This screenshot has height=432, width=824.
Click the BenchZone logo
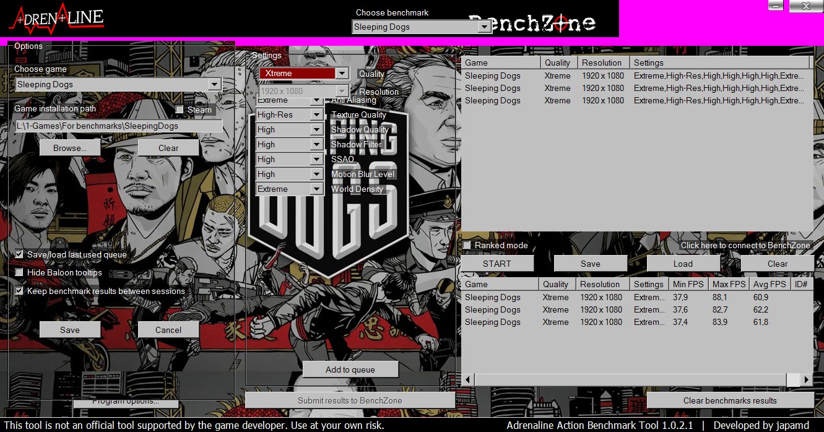(532, 24)
